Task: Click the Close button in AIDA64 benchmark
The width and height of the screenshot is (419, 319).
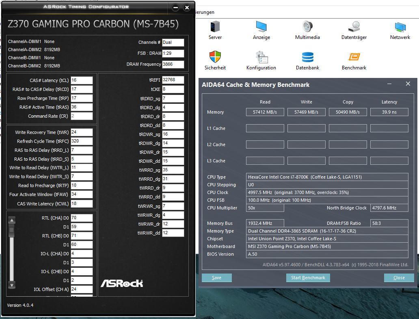Action: [x=399, y=278]
